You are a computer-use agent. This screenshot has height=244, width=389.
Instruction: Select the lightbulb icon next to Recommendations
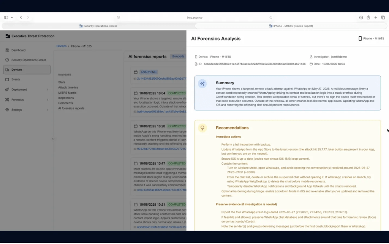pyautogui.click(x=202, y=128)
